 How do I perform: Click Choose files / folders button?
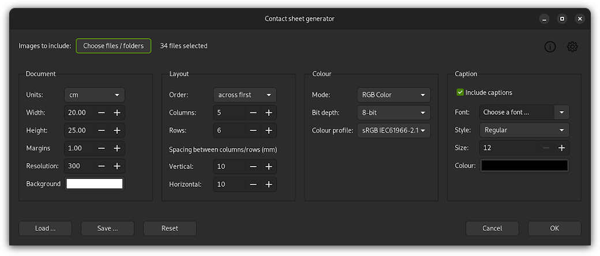click(113, 46)
